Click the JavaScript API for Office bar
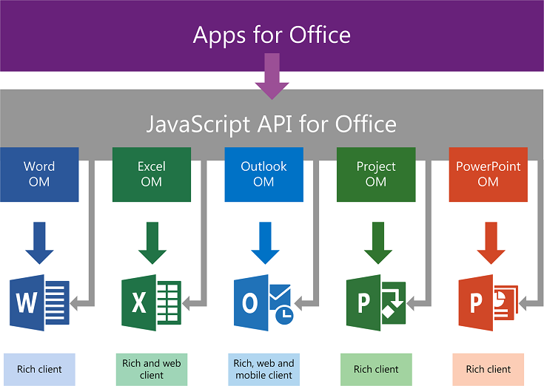Viewport: 544px width, 386px height. click(x=272, y=123)
